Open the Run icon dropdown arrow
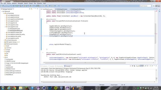This screenshot has height=90, width=161. click(19, 6)
